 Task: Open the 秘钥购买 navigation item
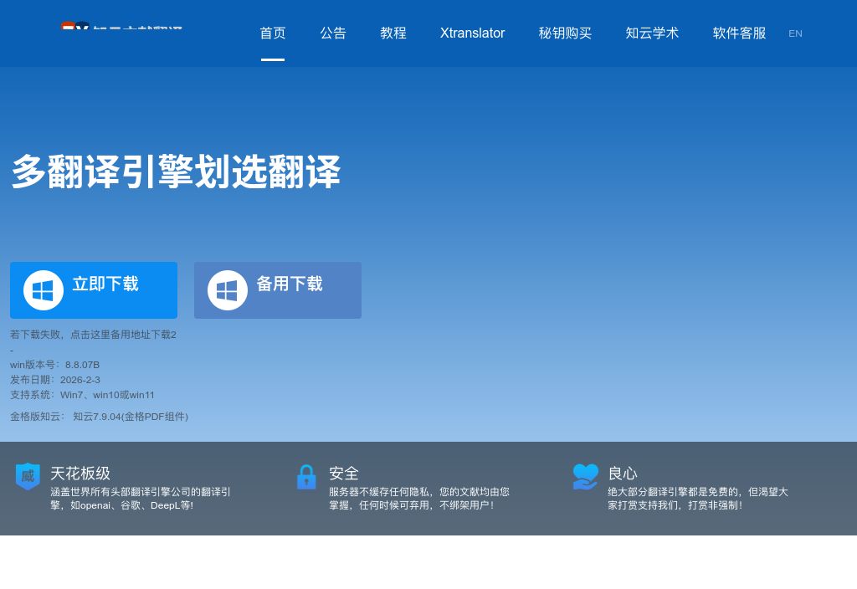[x=565, y=33]
